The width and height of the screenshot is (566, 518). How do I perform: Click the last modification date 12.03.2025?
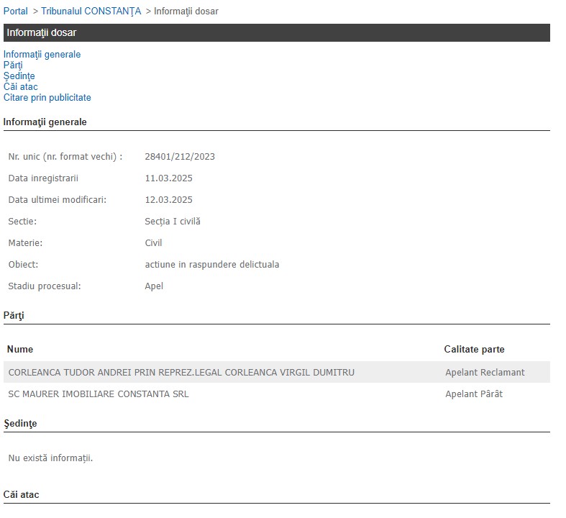pos(168,200)
